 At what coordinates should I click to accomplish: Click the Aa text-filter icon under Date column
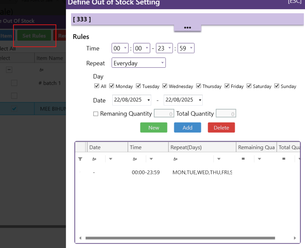point(94,159)
